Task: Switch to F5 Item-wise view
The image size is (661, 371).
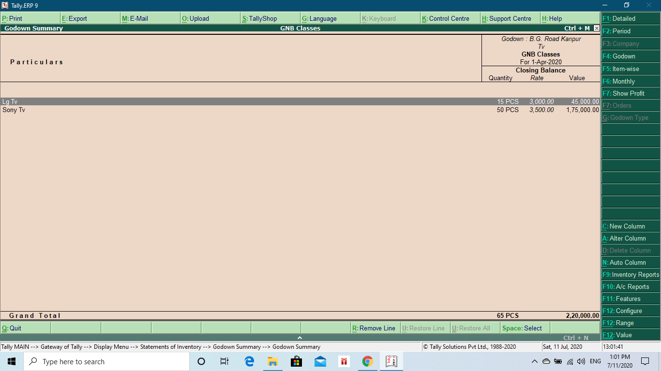Action: pyautogui.click(x=631, y=69)
